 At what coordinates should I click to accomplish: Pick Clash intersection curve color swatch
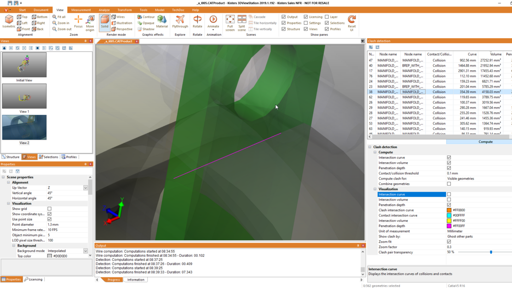coord(449,210)
